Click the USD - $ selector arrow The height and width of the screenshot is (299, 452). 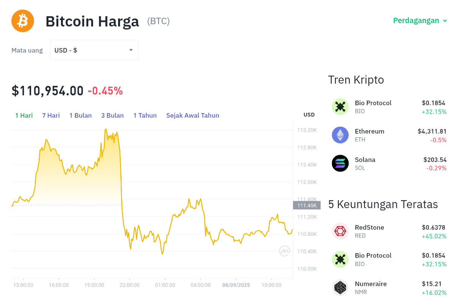131,50
